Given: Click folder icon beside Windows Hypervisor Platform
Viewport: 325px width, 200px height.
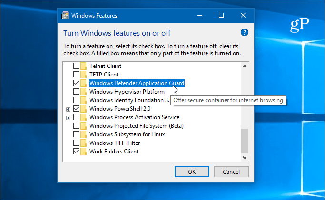Looking at the screenshot, I should 83,92.
